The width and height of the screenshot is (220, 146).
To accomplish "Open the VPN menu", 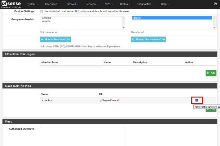I will pyautogui.click(x=109, y=4).
